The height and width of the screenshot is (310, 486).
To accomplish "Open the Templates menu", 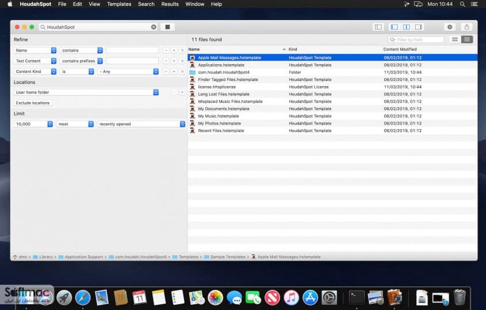I will 119,4.
